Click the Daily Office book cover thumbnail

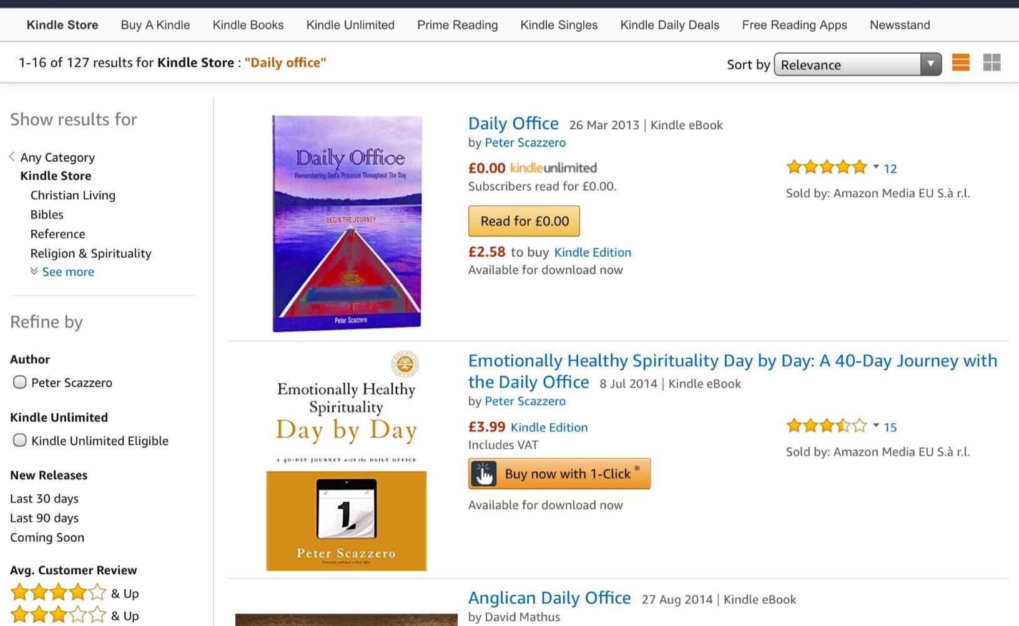(346, 223)
